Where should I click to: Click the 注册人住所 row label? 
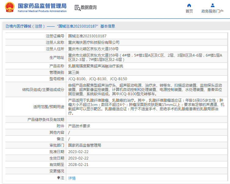55,49
